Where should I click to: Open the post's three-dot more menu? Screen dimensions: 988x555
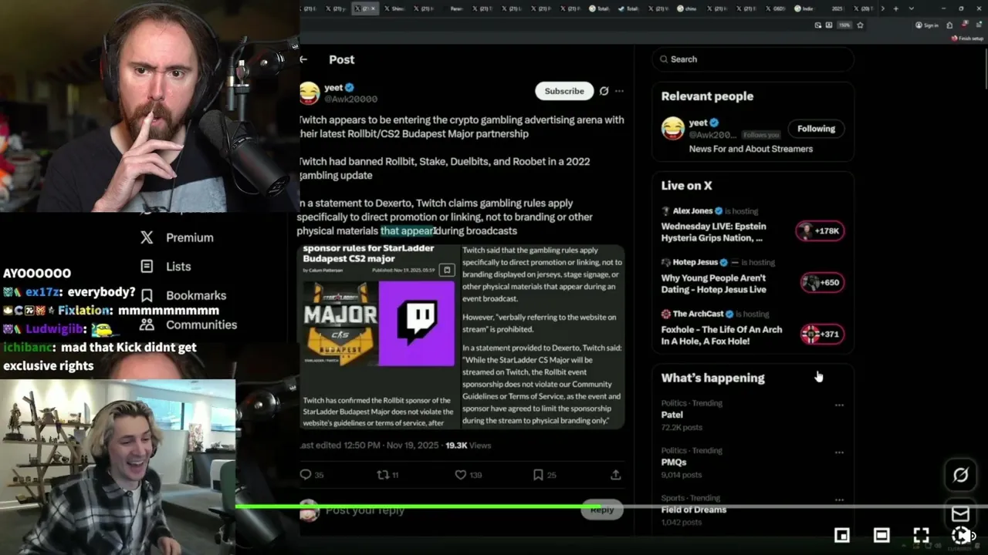click(619, 91)
